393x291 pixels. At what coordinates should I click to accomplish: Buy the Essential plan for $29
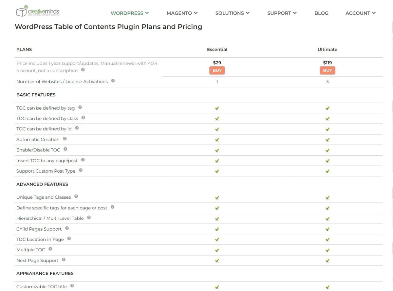point(217,70)
